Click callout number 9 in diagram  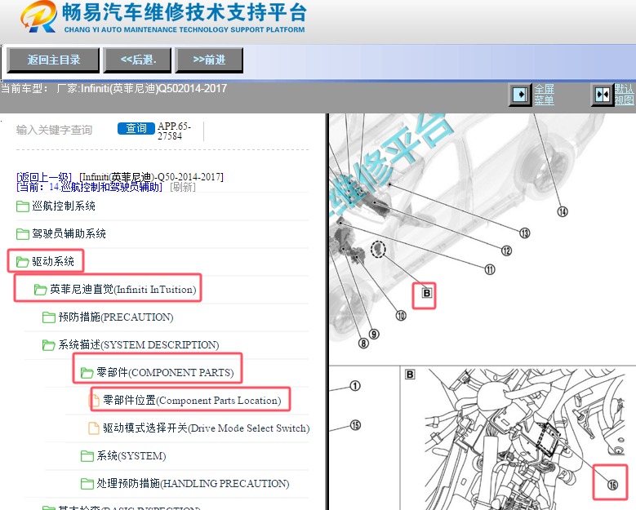[374, 334]
